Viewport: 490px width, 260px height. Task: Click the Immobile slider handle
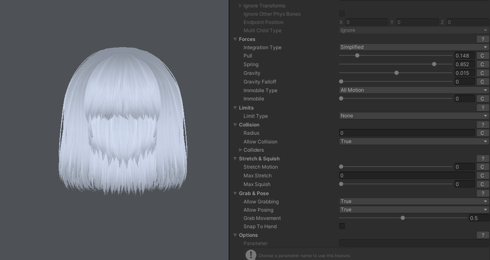(x=341, y=98)
